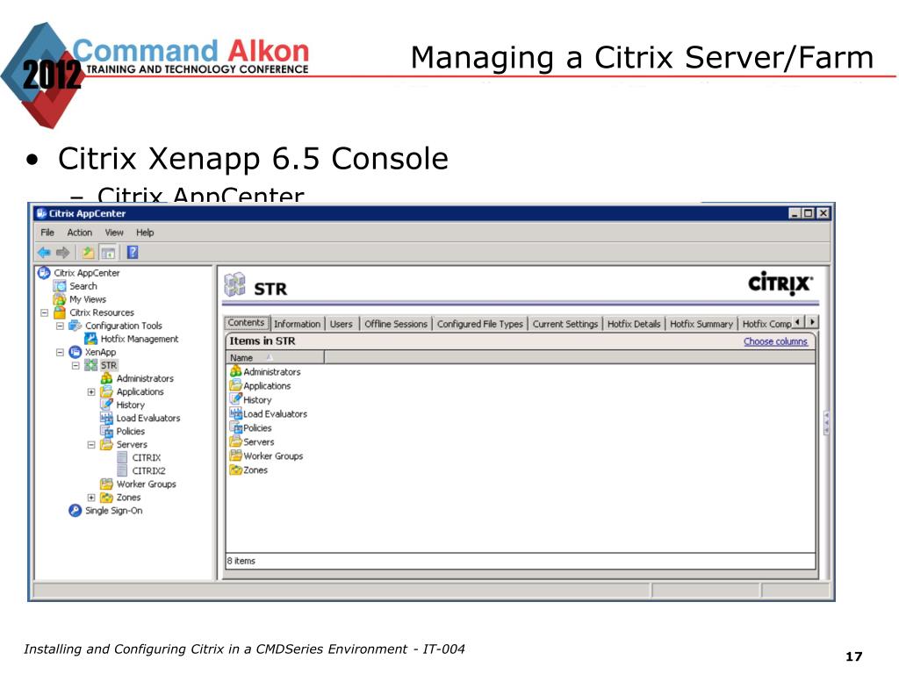
Task: Switch to Configured File Types tab
Action: pyautogui.click(x=480, y=324)
